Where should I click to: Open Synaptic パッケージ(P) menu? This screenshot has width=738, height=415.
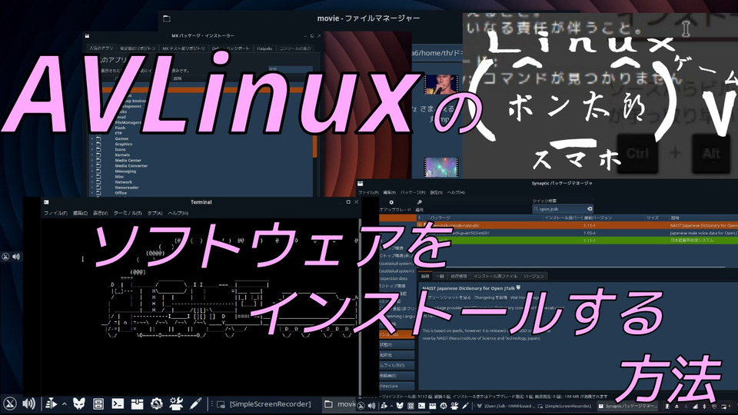click(413, 192)
